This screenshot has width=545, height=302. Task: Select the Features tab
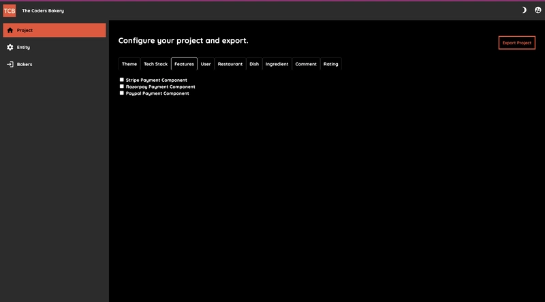pyautogui.click(x=184, y=64)
